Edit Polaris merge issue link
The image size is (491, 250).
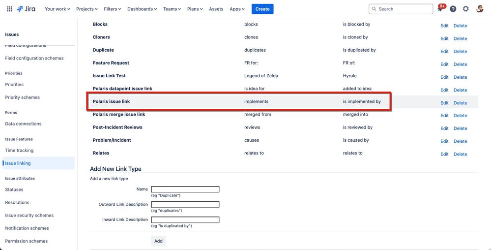tap(444, 116)
